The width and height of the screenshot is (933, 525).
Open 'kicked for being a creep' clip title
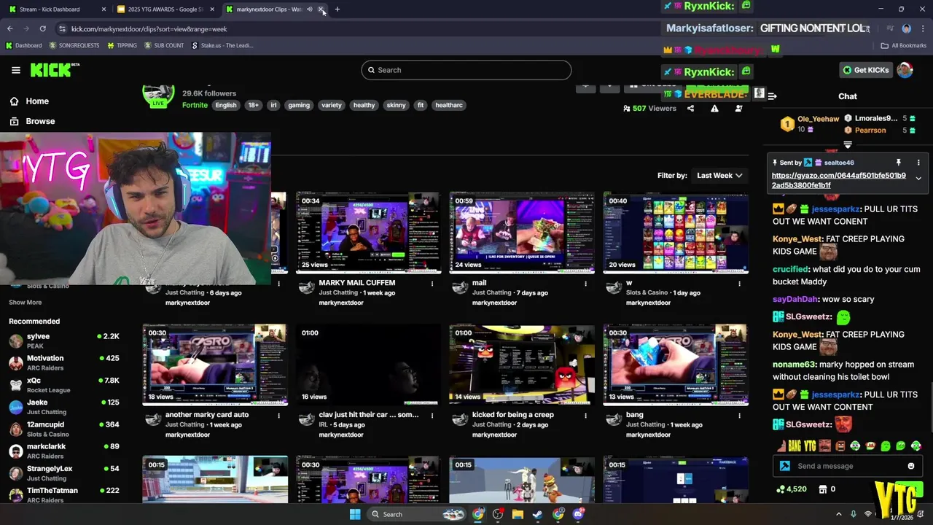tap(513, 415)
